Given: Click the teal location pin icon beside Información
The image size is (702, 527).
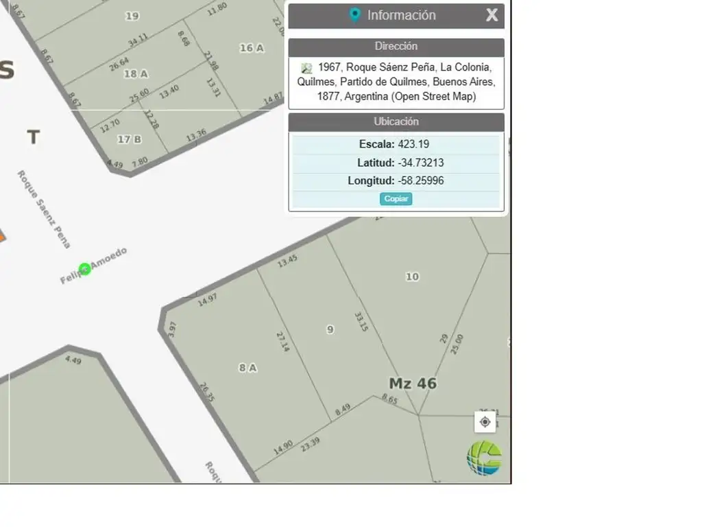Looking at the screenshot, I should (354, 15).
